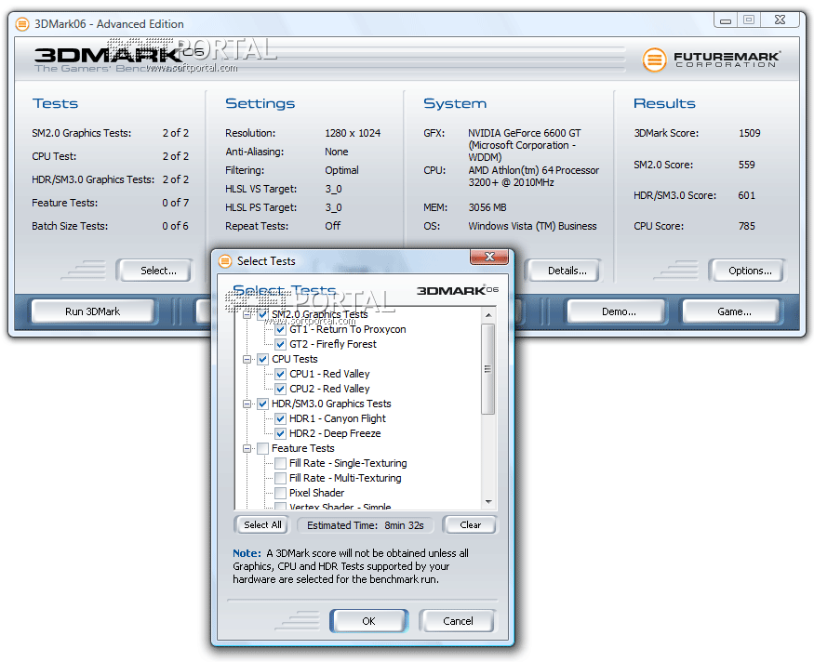Click the test list scroll down arrow
The height and width of the screenshot is (662, 814).
488,502
